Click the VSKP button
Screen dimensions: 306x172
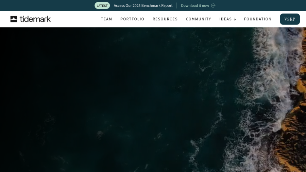pyautogui.click(x=290, y=19)
